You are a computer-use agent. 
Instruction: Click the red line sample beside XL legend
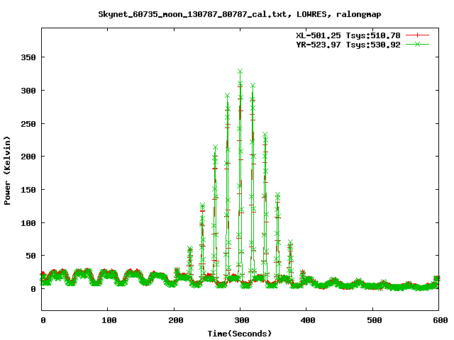[x=417, y=35]
